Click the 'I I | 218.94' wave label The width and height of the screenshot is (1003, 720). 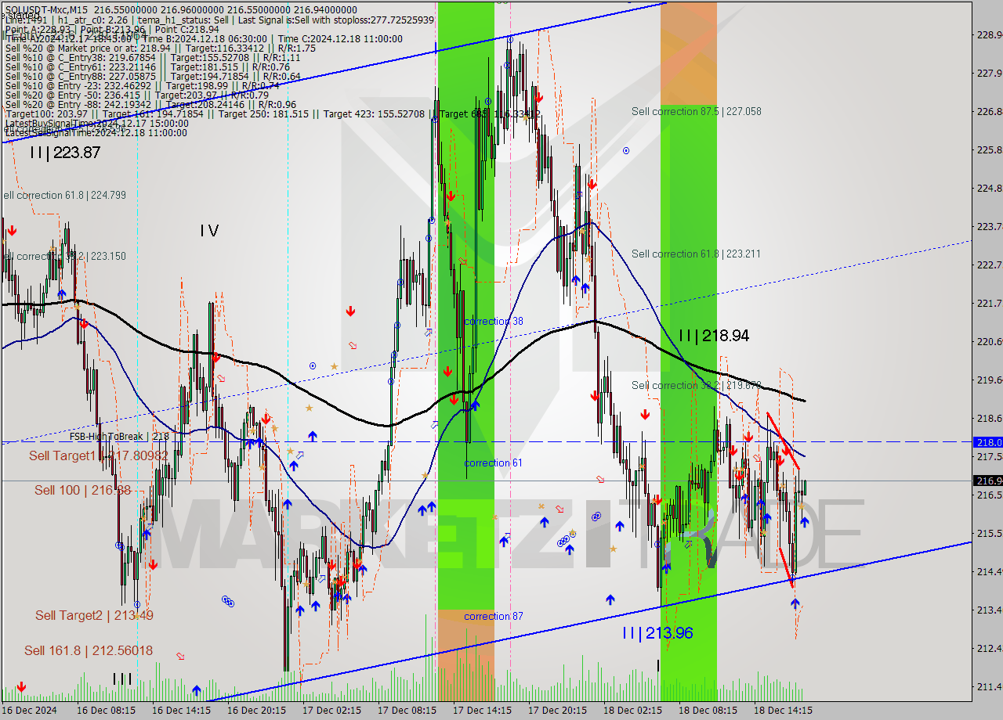click(713, 336)
